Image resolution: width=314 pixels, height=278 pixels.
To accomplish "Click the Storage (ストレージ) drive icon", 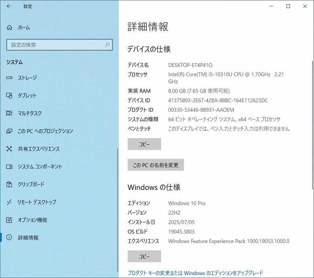I will click(9, 78).
